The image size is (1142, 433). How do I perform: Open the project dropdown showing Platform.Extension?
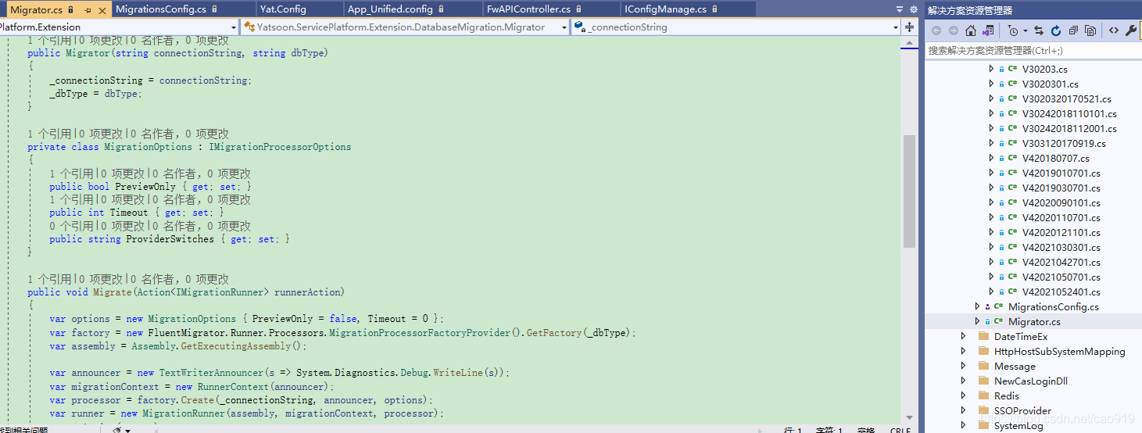pyautogui.click(x=119, y=27)
